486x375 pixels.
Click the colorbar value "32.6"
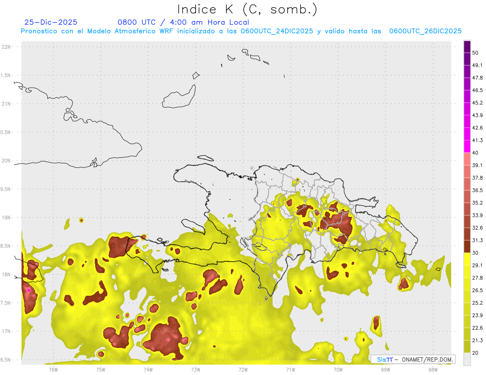pyautogui.click(x=477, y=228)
